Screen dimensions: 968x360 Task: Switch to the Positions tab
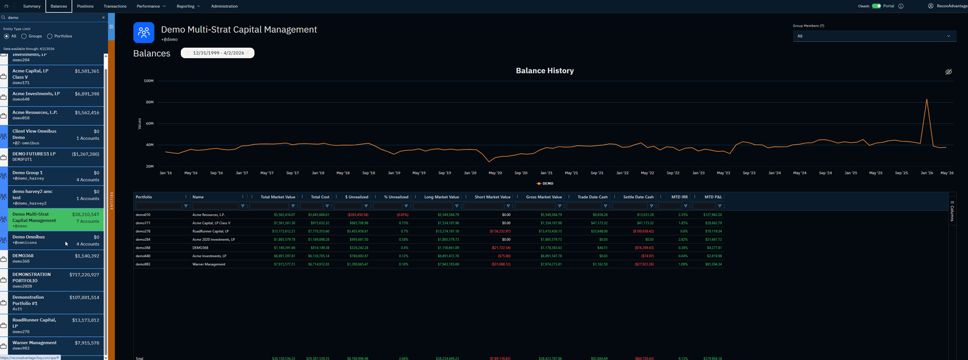85,6
